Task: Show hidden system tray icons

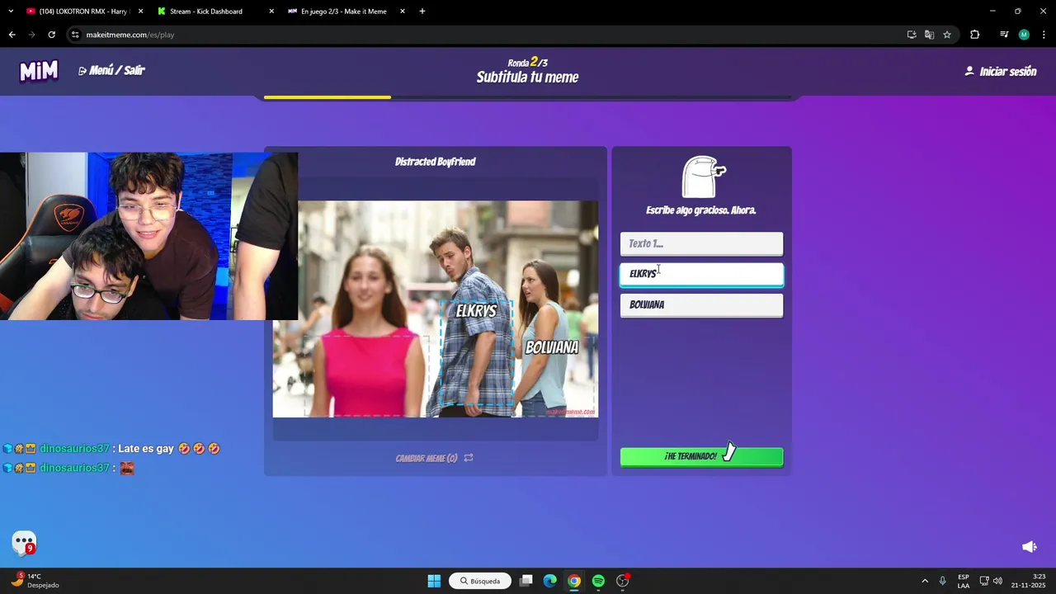Action: [x=925, y=581]
